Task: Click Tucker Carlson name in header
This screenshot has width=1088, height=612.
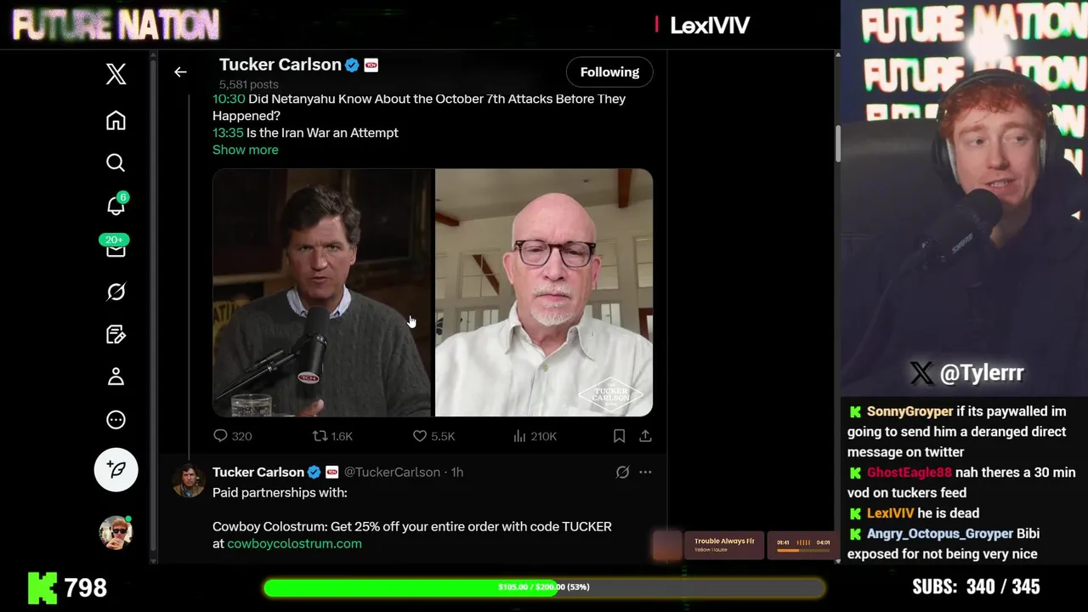Action: [280, 65]
